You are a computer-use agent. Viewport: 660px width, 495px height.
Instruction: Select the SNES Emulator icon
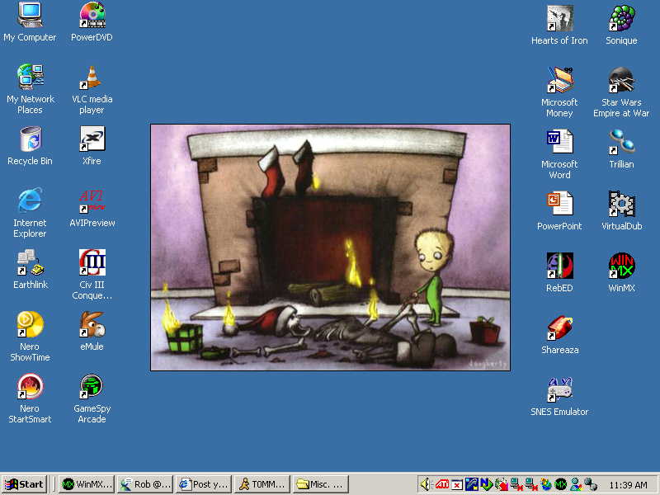pyautogui.click(x=560, y=389)
